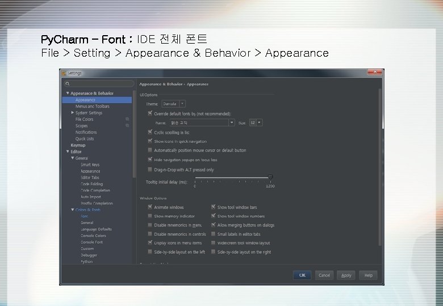Select Debugger under Colors & Fonts
443x306 pixels.
point(89,255)
